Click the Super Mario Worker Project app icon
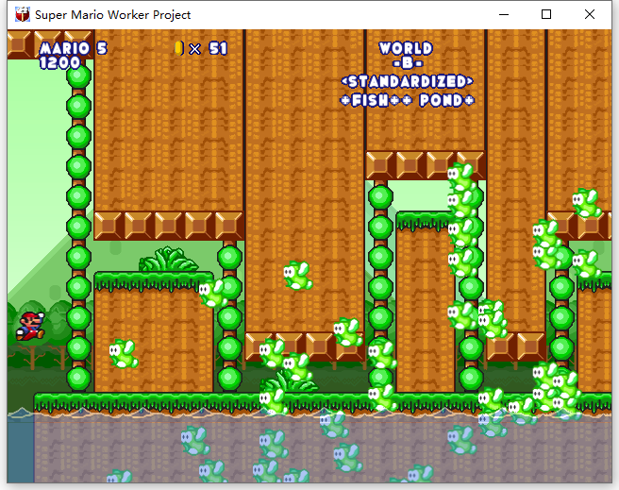The width and height of the screenshot is (619, 490). 22,14
